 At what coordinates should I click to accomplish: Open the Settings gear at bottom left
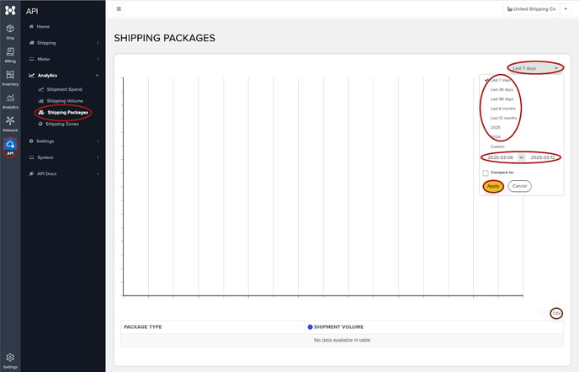[x=10, y=359]
